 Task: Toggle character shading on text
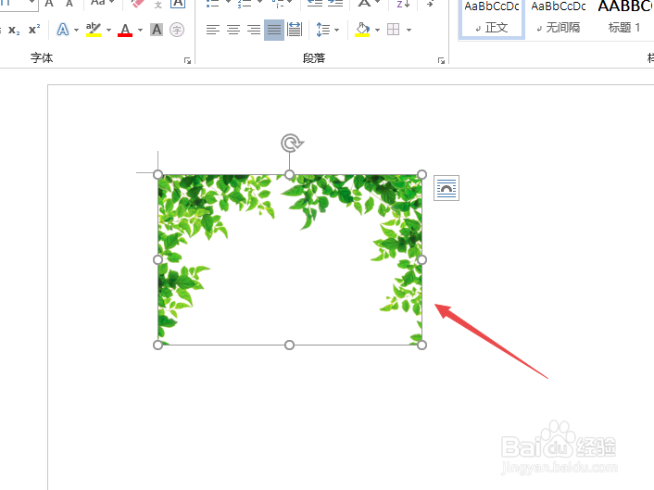pos(157,30)
